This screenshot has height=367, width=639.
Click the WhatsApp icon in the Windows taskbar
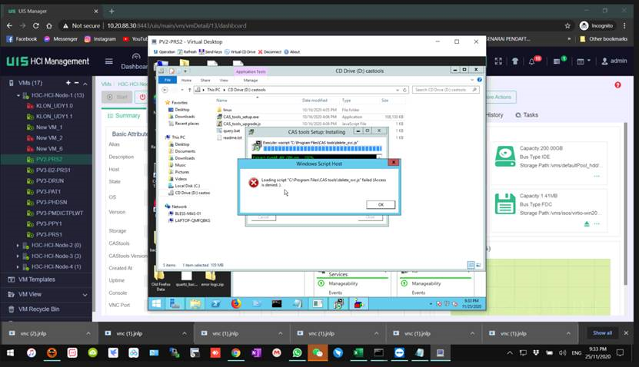click(297, 352)
